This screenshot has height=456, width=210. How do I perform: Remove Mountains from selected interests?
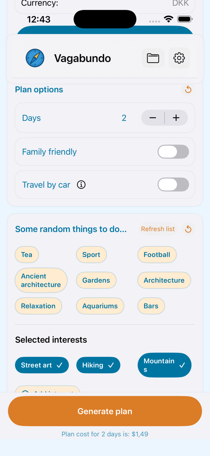164,365
